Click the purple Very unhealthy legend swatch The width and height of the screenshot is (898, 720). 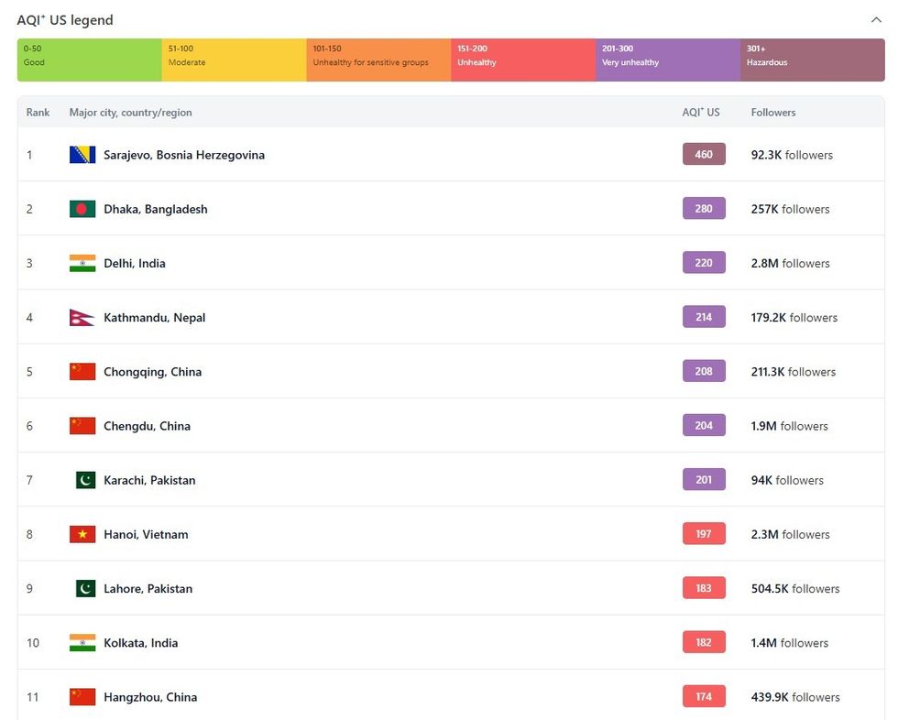[668, 60]
